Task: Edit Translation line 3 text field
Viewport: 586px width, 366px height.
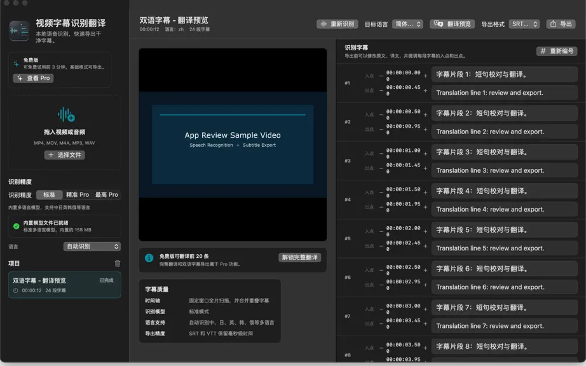Action: click(x=505, y=170)
